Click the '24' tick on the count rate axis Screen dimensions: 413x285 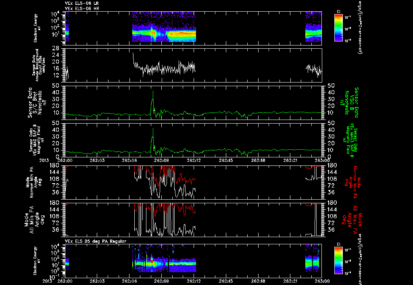click(x=55, y=55)
